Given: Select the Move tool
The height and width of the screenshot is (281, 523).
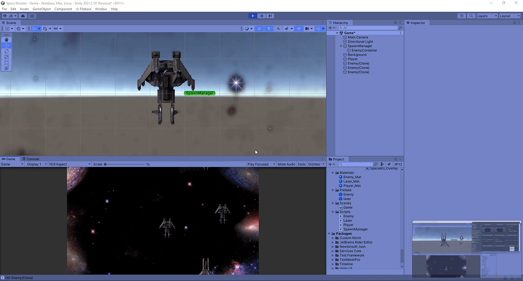Looking at the screenshot, I should 6,45.
